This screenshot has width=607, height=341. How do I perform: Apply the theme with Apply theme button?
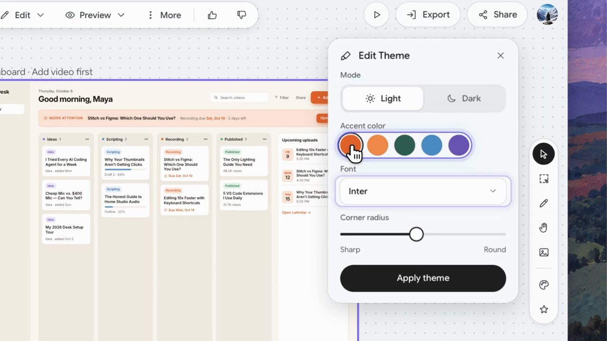[423, 278]
